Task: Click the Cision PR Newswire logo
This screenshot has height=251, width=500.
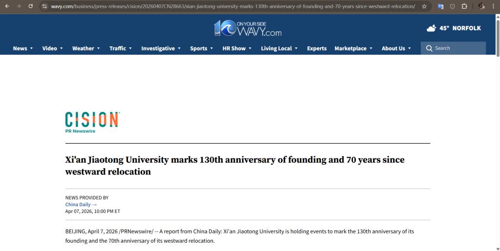Action: 92,122
